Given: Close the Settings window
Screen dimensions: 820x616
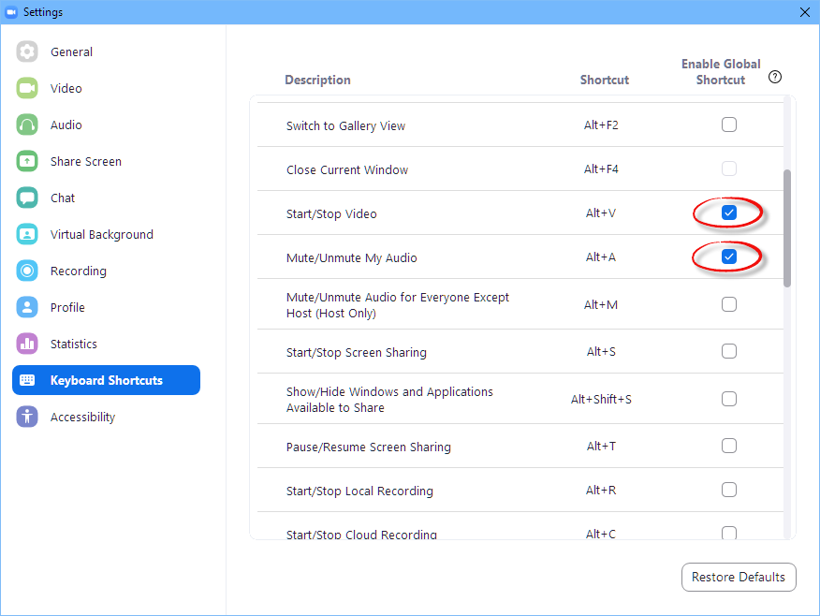Looking at the screenshot, I should tap(804, 12).
